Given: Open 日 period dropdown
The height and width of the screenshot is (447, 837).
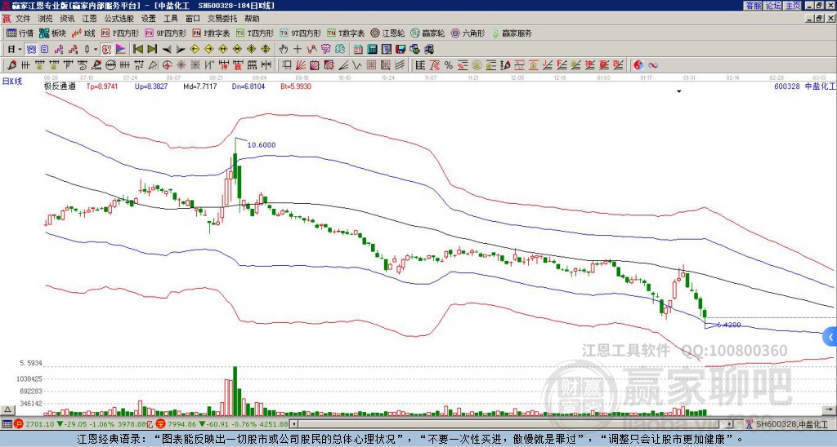Looking at the screenshot, I should tap(15, 50).
